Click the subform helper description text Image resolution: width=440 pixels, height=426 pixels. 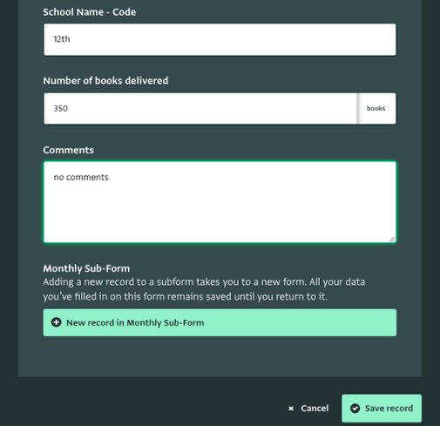tap(204, 289)
